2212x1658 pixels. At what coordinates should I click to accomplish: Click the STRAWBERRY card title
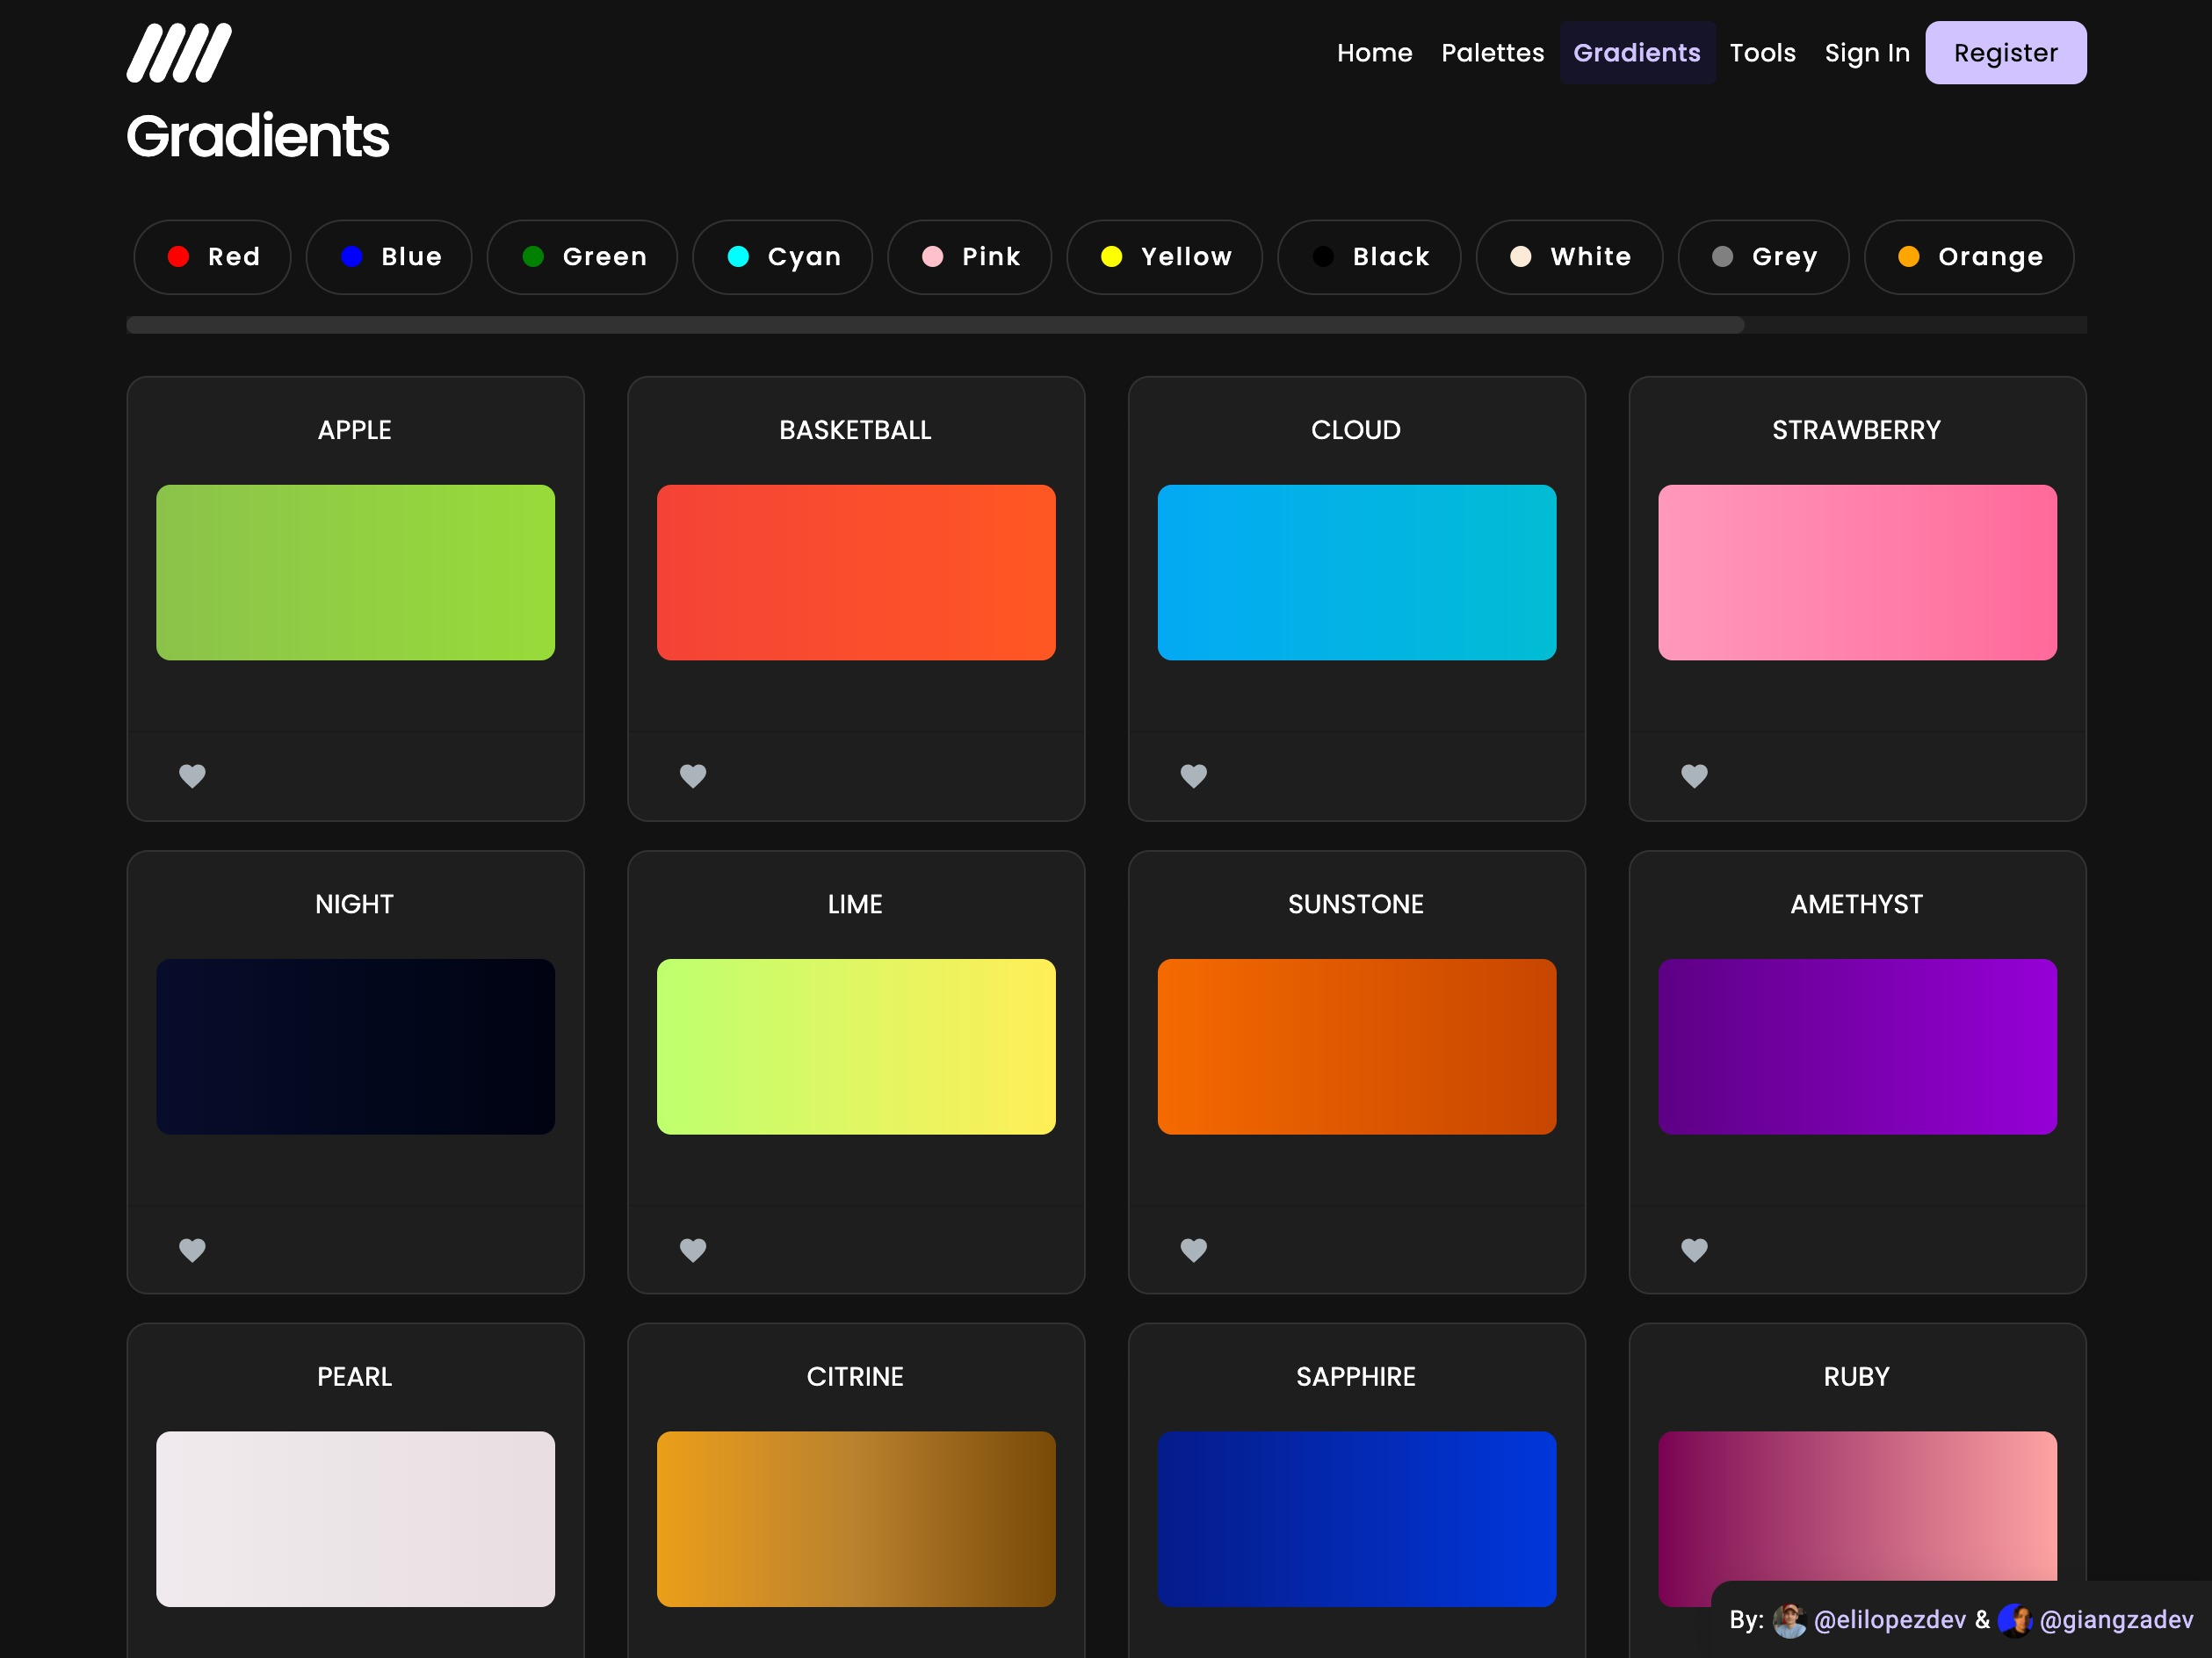(x=1857, y=429)
